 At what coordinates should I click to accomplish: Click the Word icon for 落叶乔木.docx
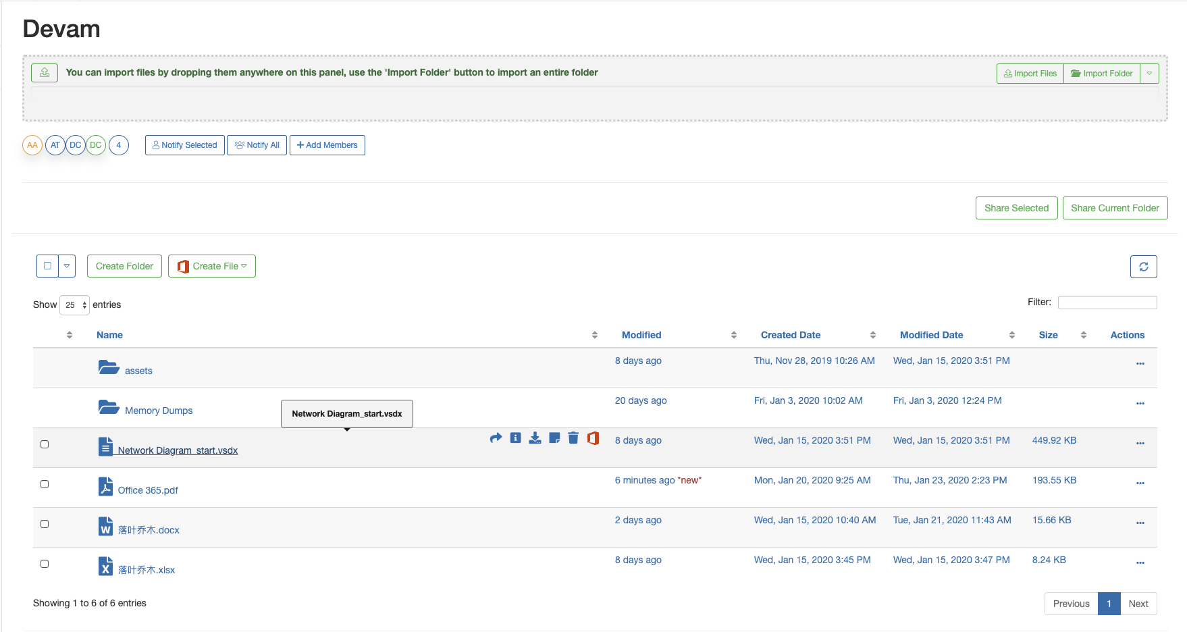click(105, 527)
